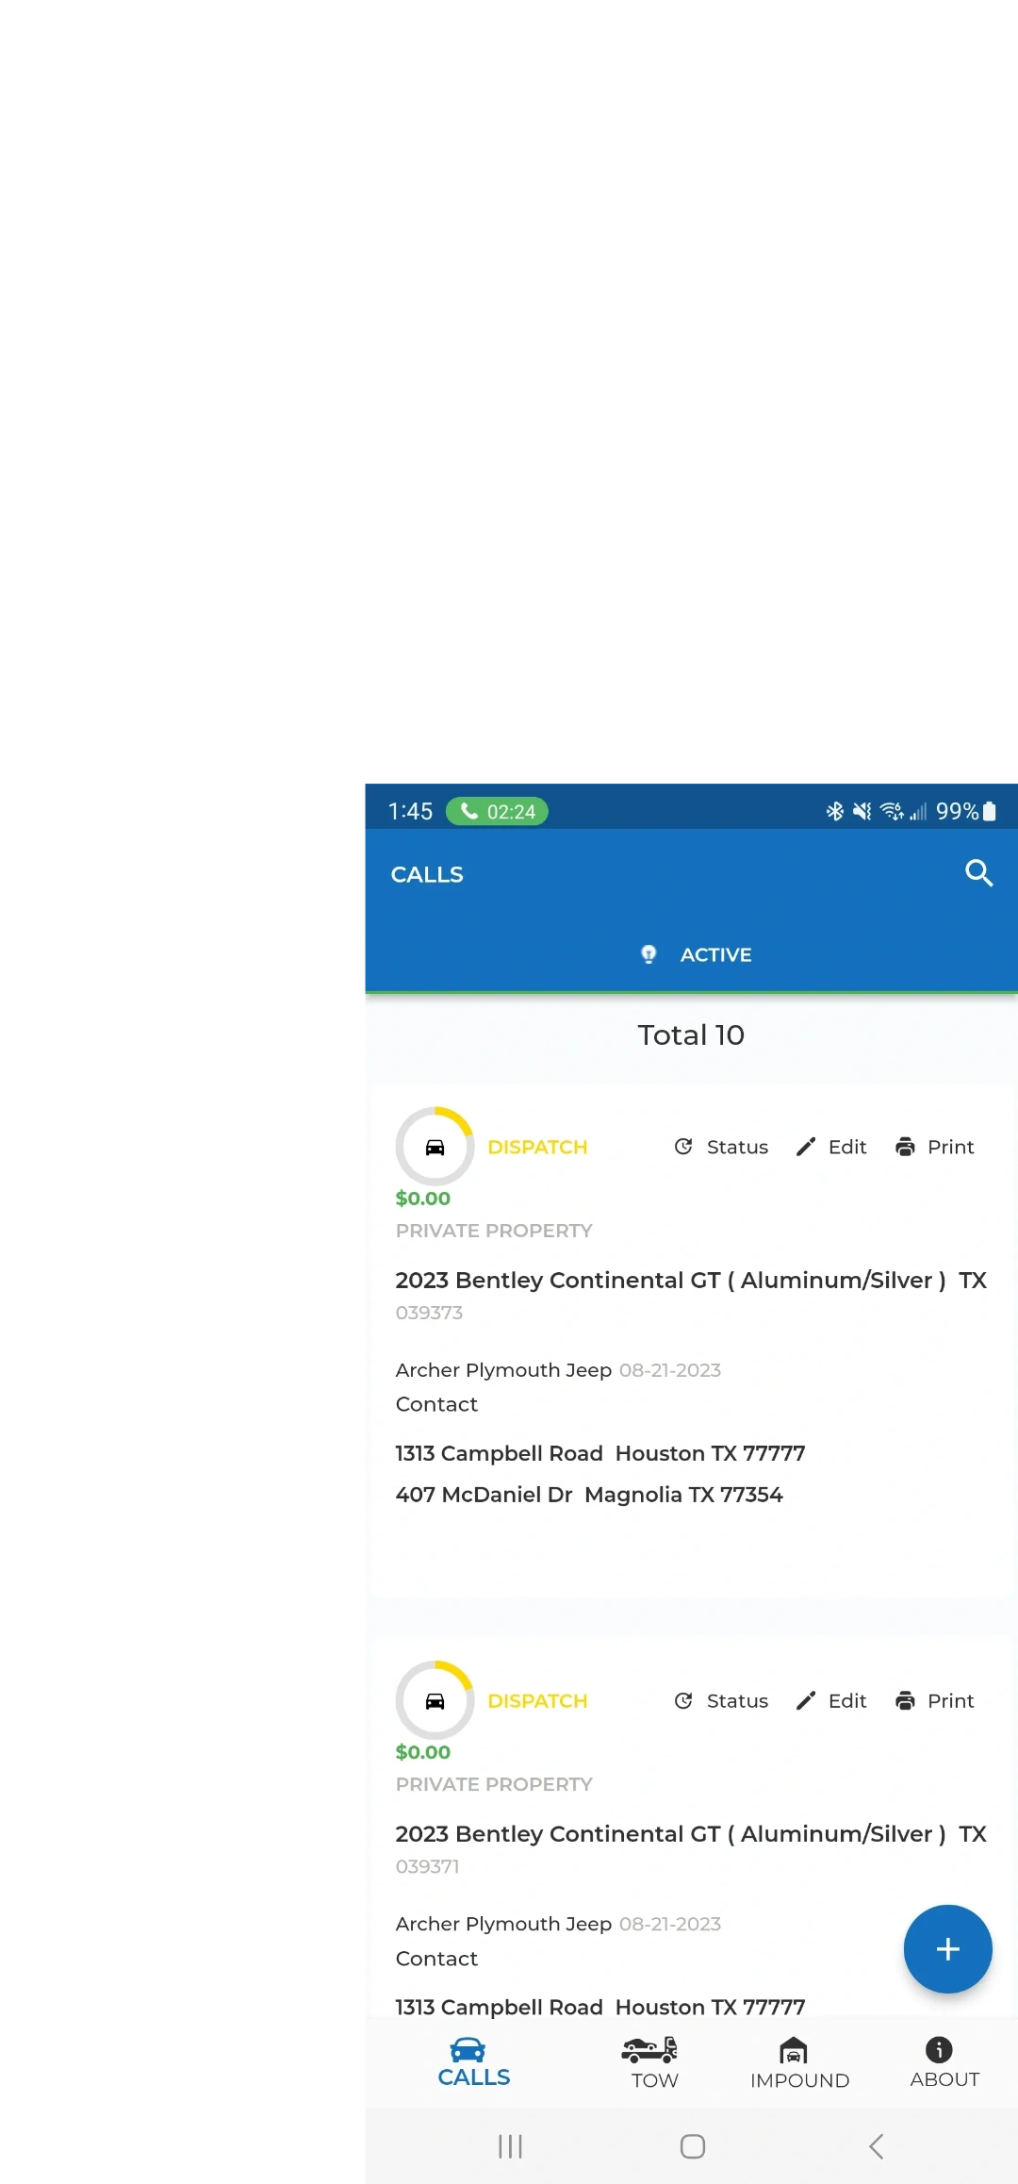
Task: Tap the DISPATCH label on call 039371
Action: coord(537,1700)
